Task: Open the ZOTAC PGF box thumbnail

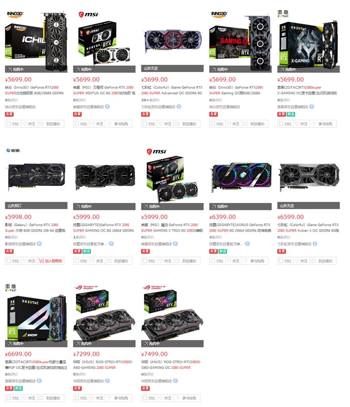Action: pos(36,316)
